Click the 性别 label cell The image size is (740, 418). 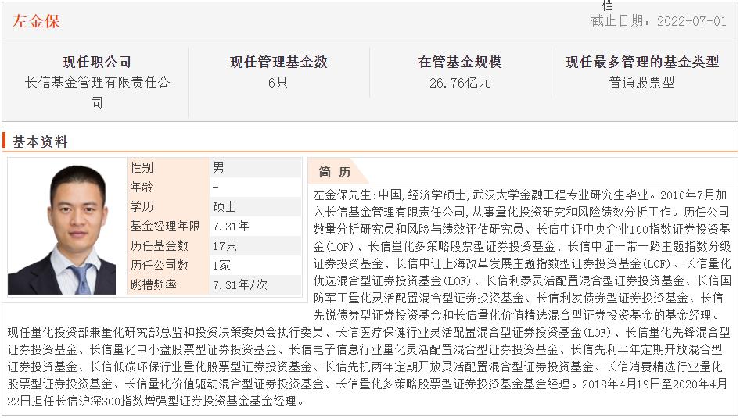coord(168,167)
